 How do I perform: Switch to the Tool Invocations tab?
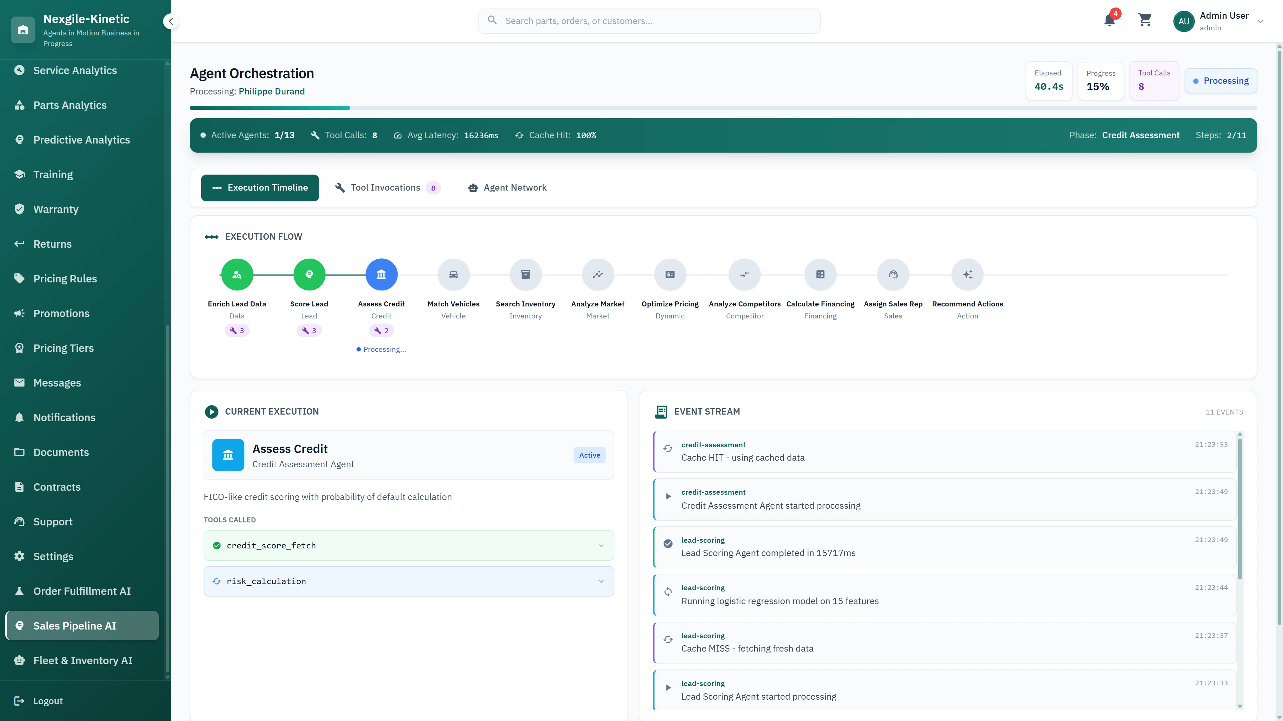(x=387, y=188)
